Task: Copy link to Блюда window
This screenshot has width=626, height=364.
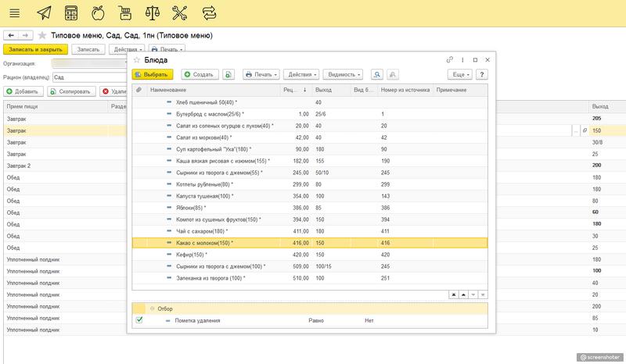Action: pyautogui.click(x=449, y=59)
